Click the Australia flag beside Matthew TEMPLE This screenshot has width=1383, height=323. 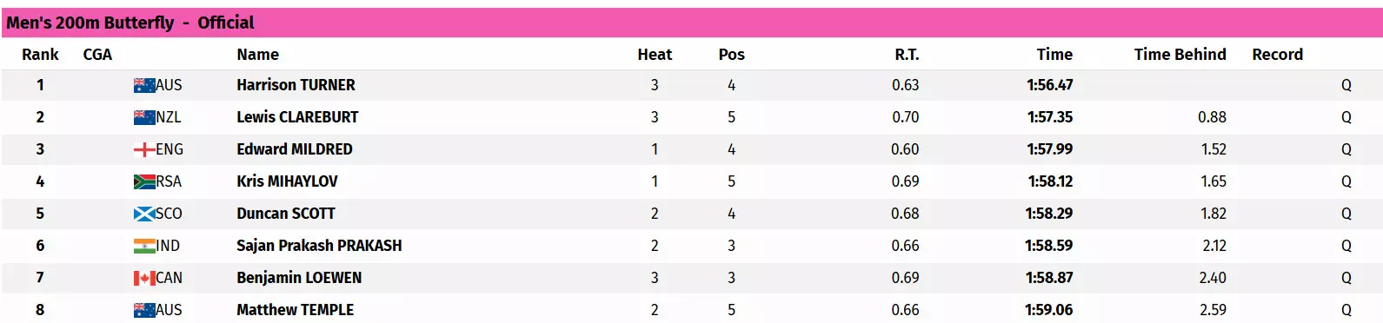144,310
